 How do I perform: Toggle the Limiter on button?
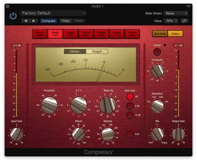pyautogui.click(x=157, y=52)
